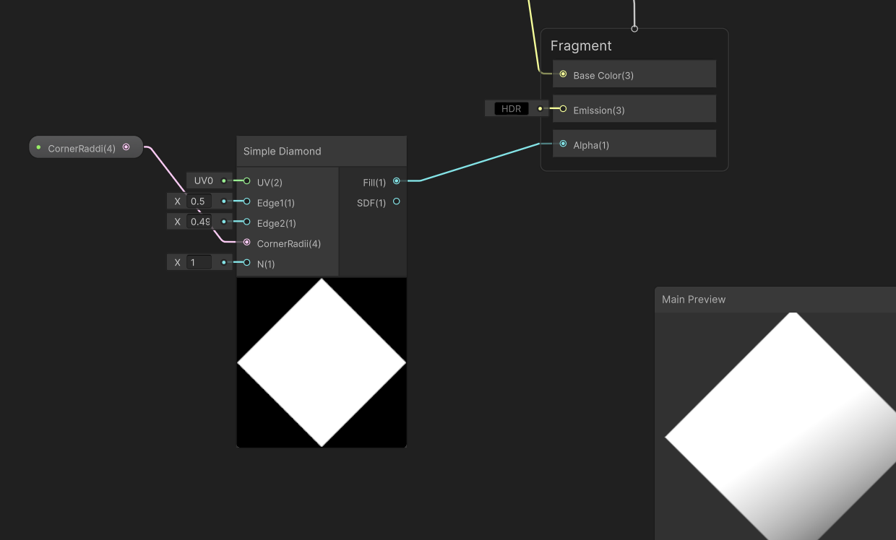Click the port atop the Fragment block
This screenshot has width=896, height=540.
click(634, 29)
